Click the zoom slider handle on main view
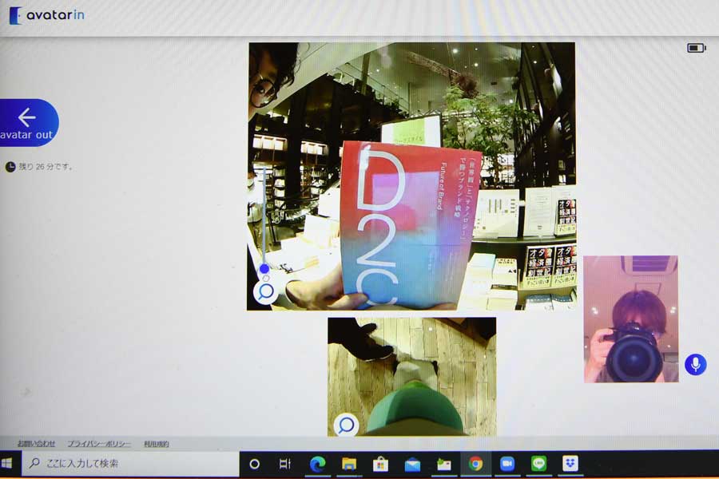 point(264,268)
